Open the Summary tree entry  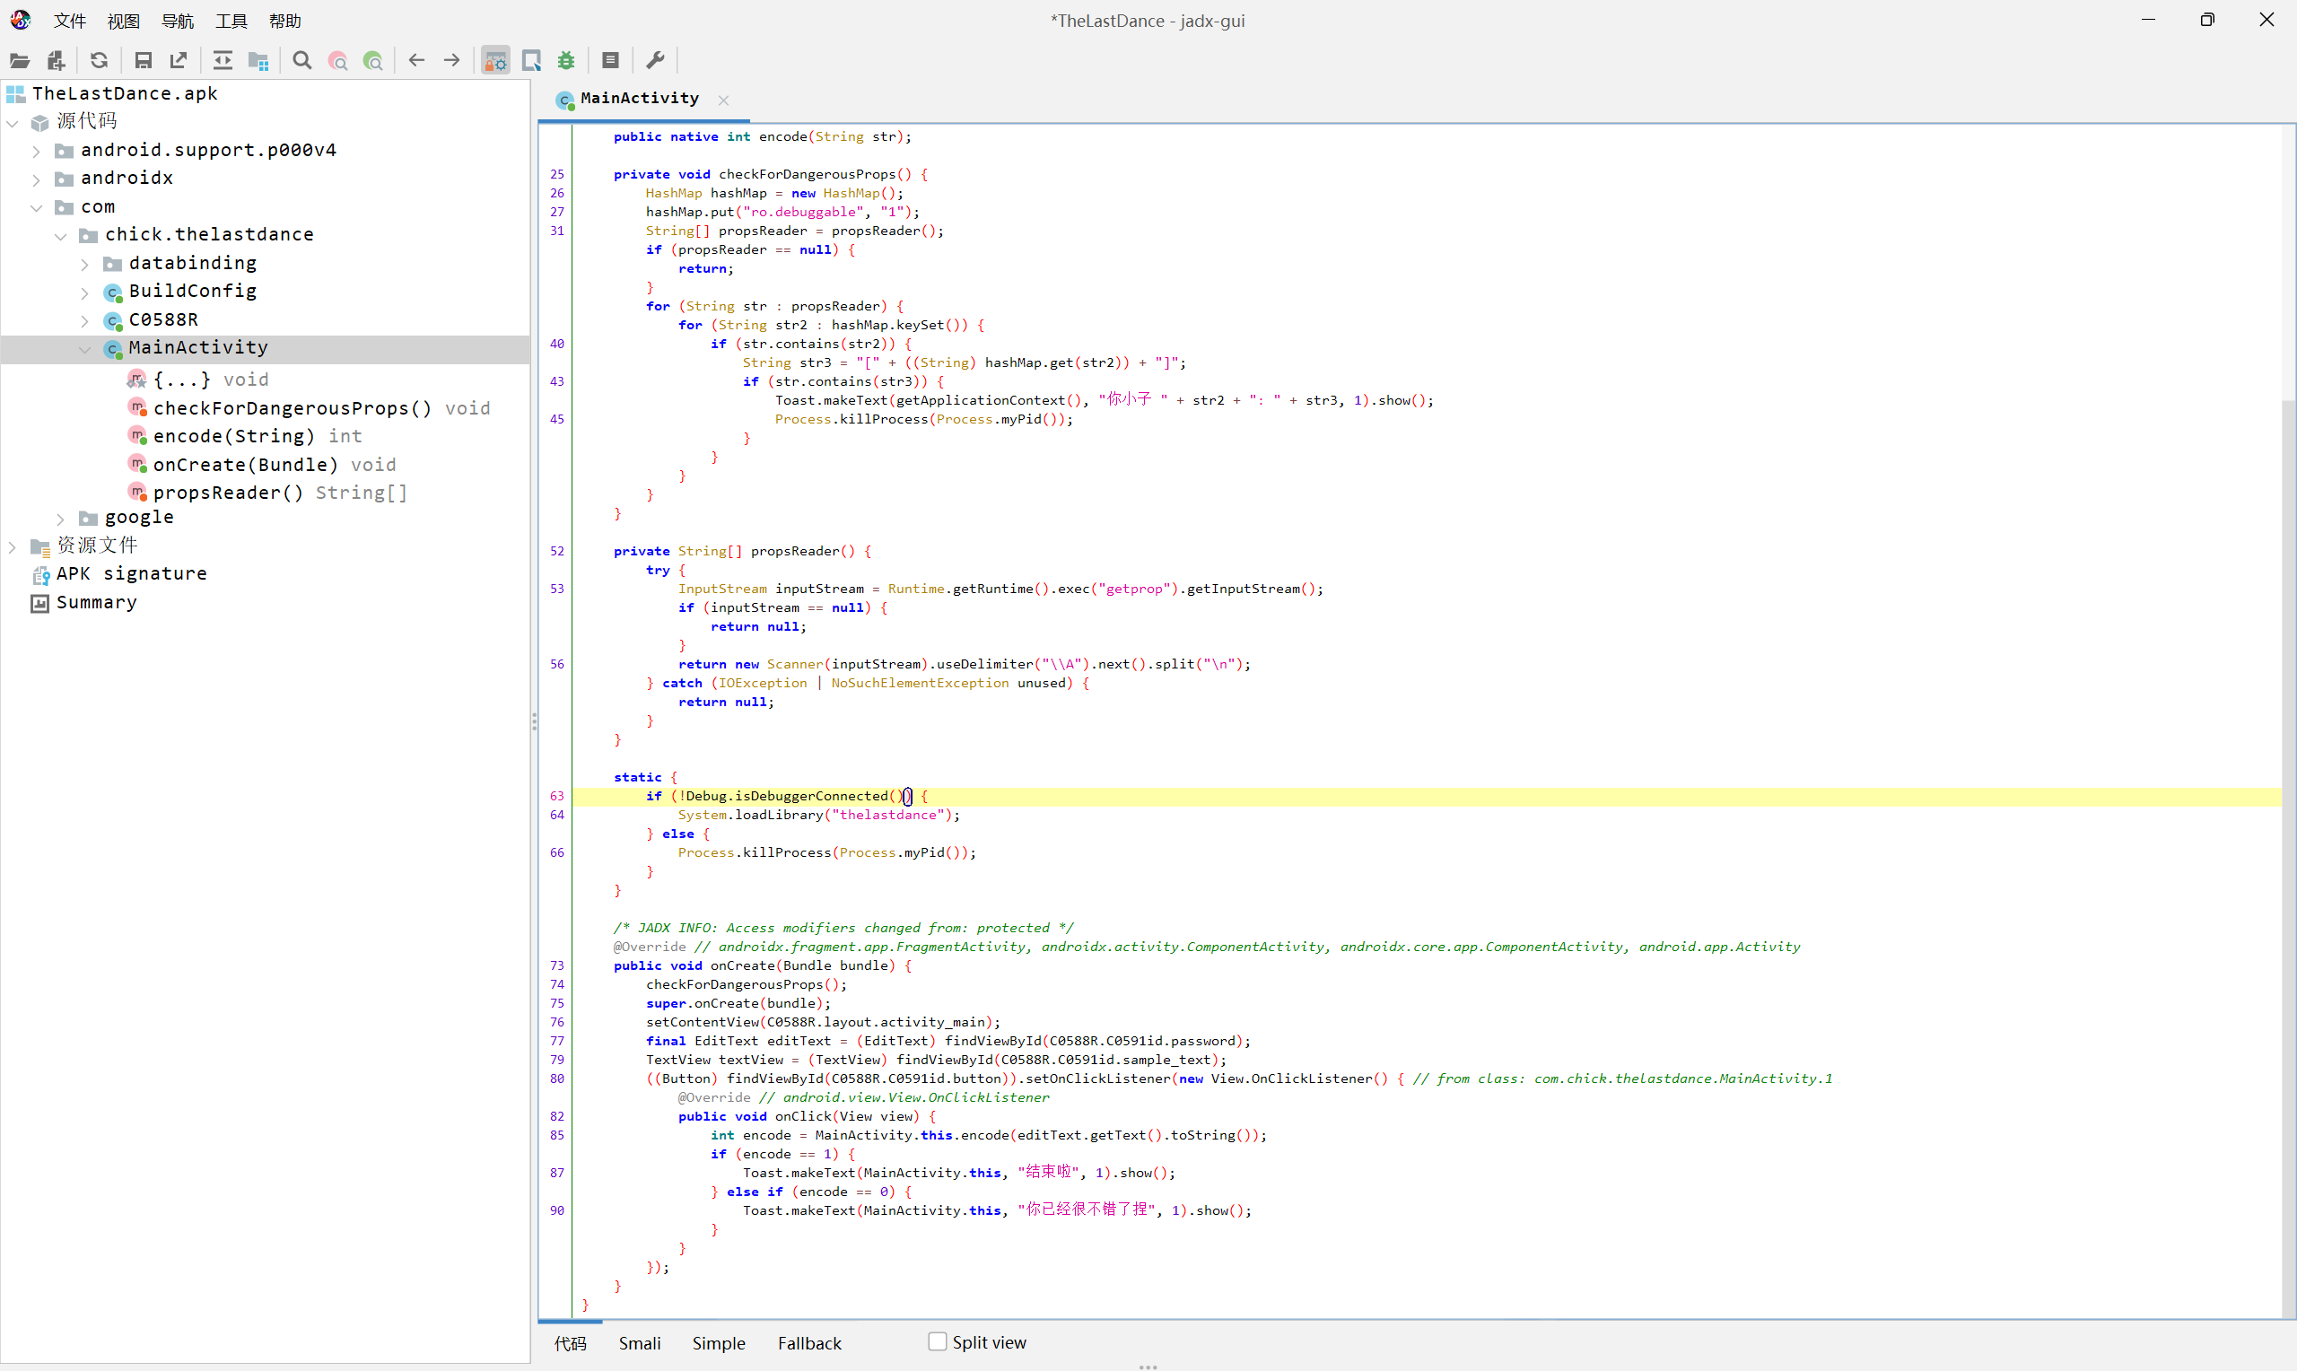(x=96, y=602)
